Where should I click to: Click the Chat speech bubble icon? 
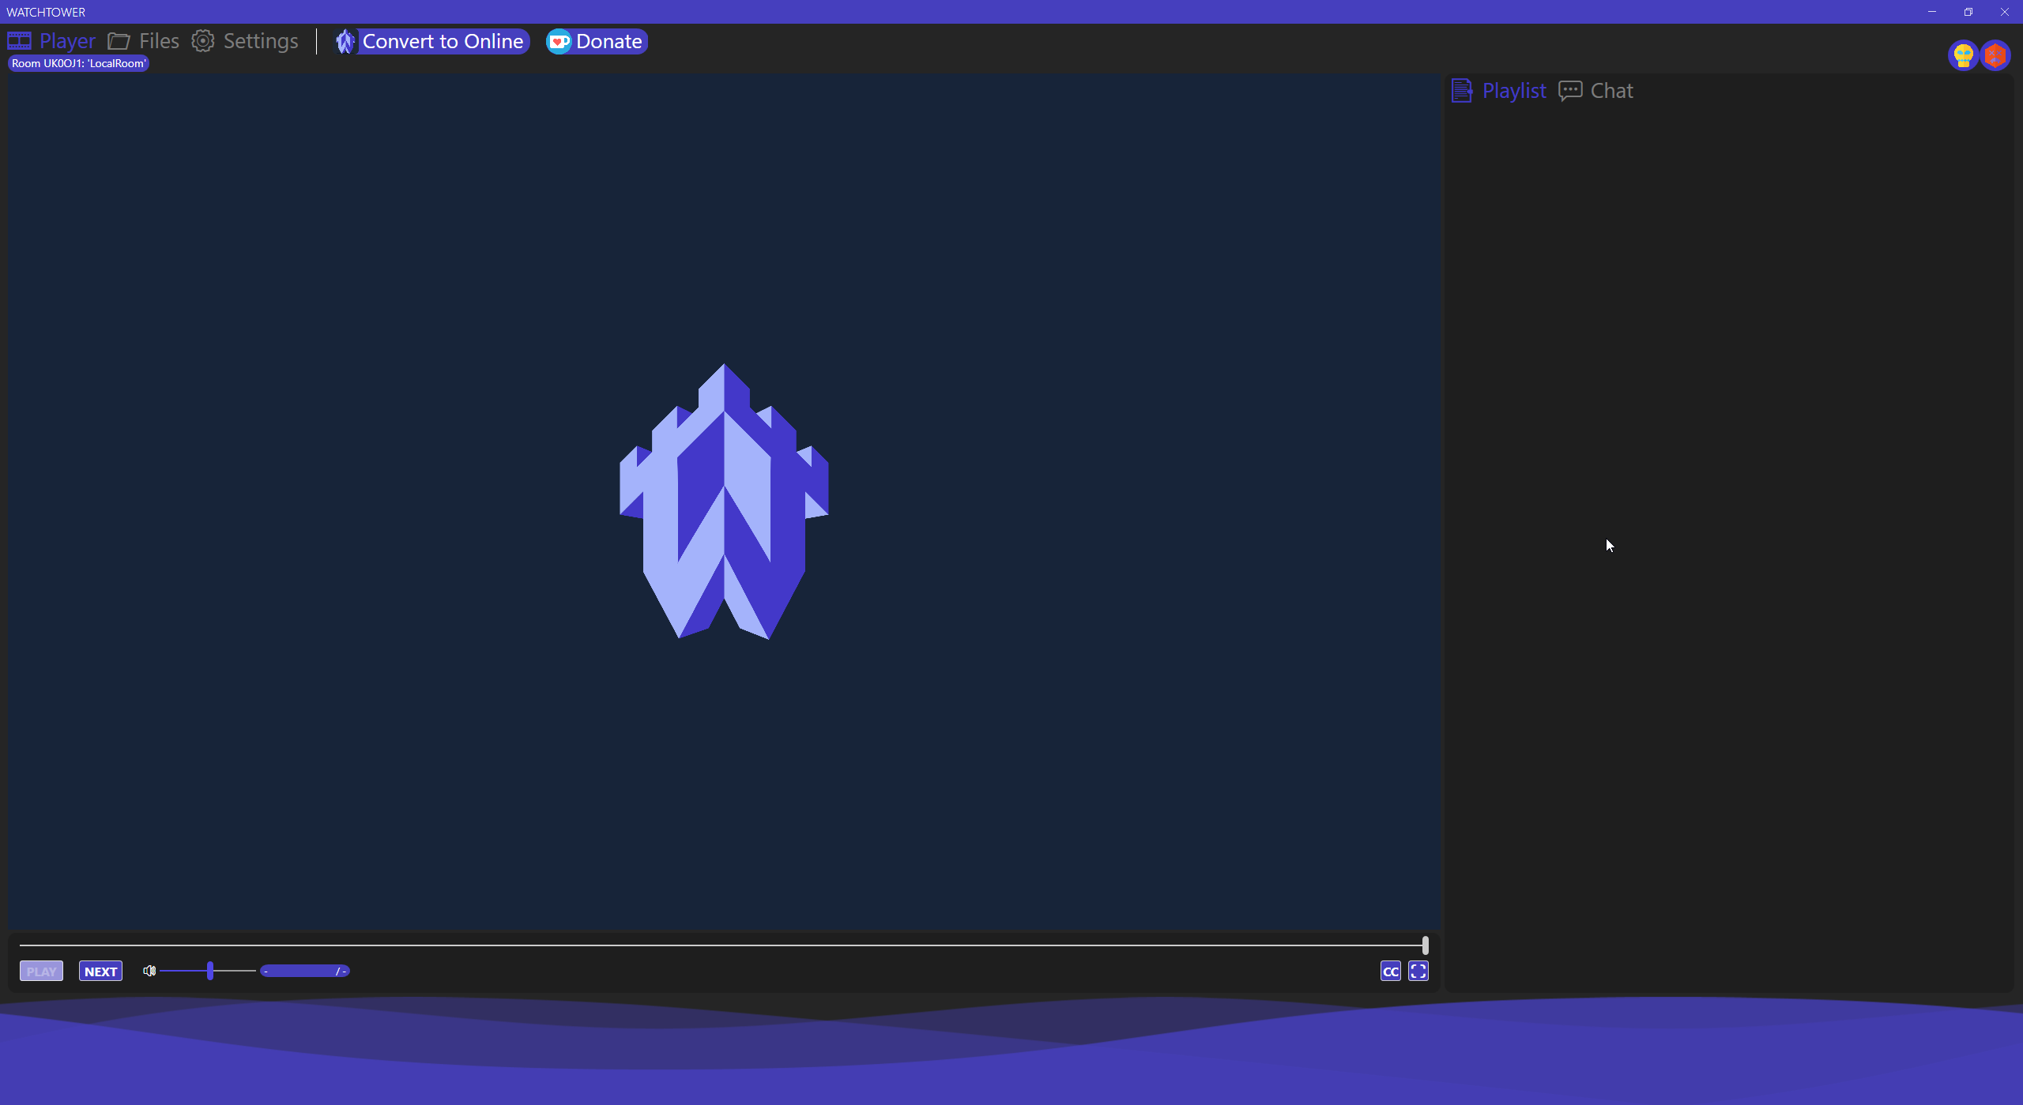coord(1569,91)
